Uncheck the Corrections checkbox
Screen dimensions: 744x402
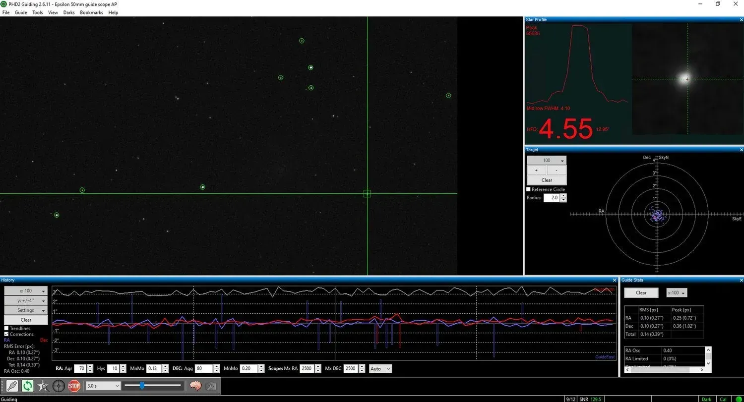coord(6,335)
